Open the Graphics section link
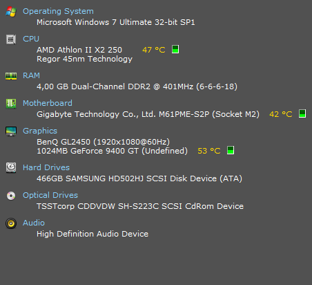312x285 pixels. [x=40, y=131]
